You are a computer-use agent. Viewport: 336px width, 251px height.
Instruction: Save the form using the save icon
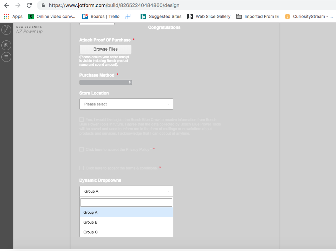[x=6, y=45]
